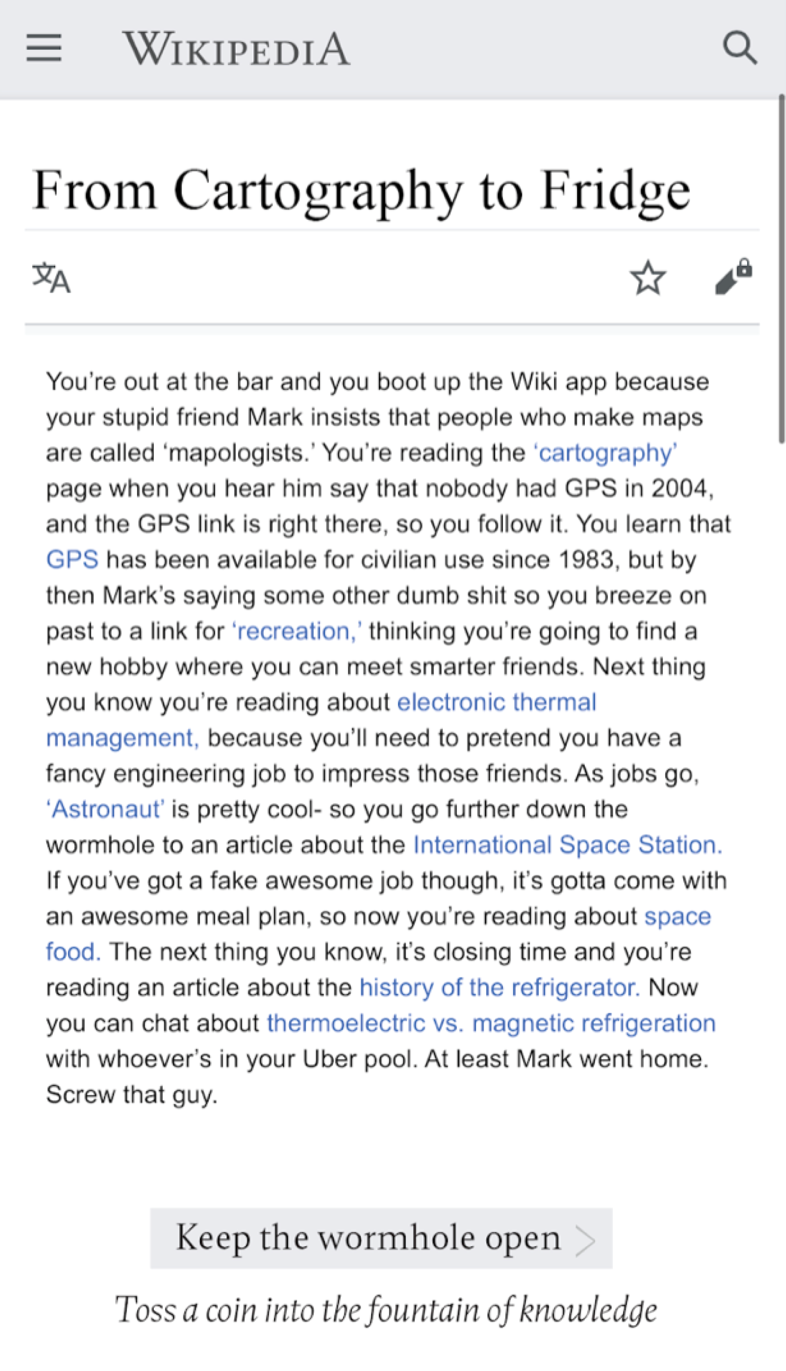Open the International Space Station link
The image size is (786, 1371).
(x=567, y=844)
